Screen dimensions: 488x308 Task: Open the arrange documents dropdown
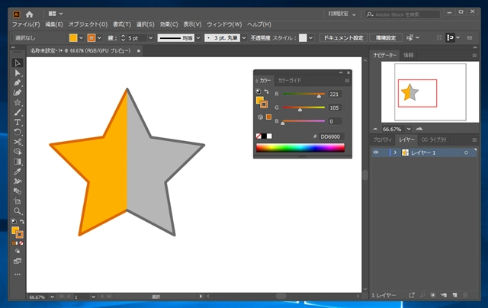tap(56, 14)
